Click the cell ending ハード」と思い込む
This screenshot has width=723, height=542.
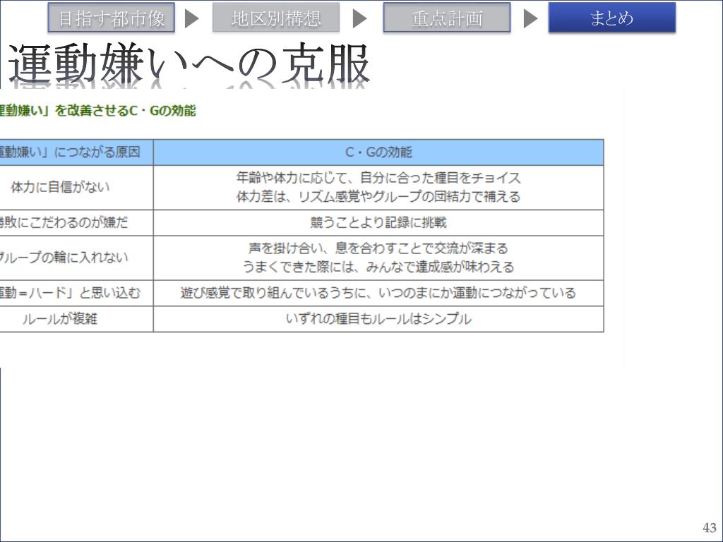(x=76, y=293)
